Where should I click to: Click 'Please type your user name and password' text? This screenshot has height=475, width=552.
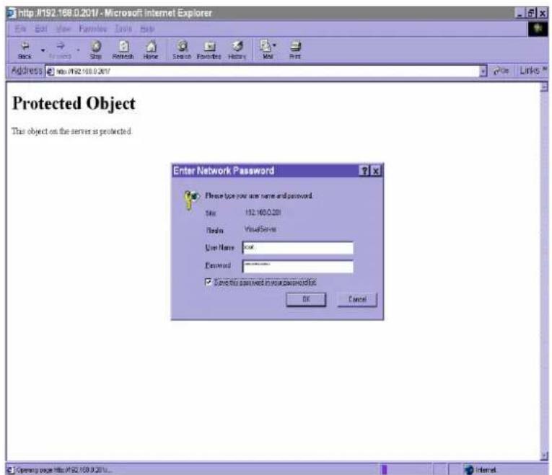(x=259, y=196)
